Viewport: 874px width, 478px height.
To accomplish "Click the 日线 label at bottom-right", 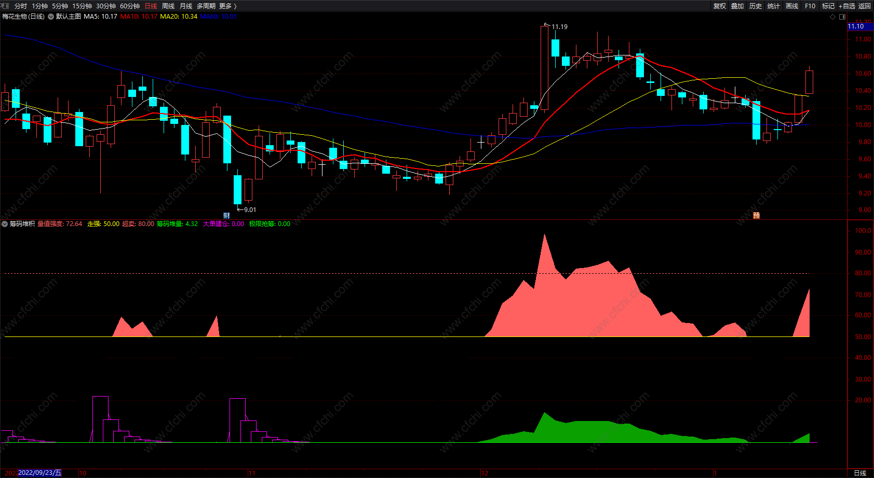I will (860, 473).
